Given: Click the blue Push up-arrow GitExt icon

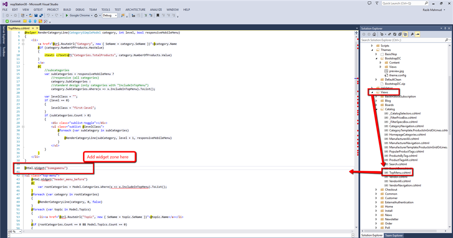Looking at the screenshot, I should (35, 21).
